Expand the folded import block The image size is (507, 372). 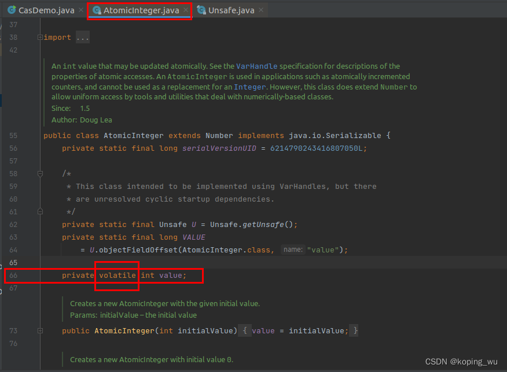click(40, 38)
